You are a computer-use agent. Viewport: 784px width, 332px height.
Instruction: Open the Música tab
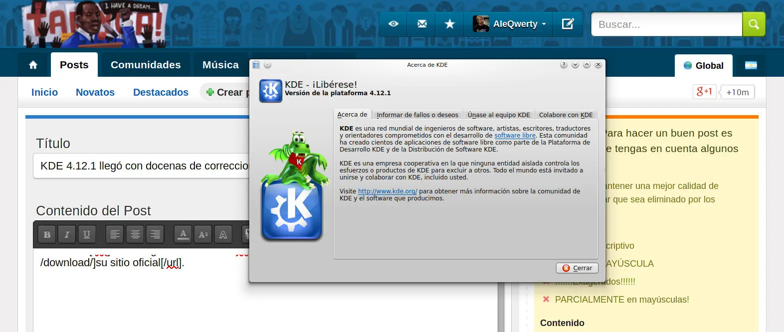point(220,65)
